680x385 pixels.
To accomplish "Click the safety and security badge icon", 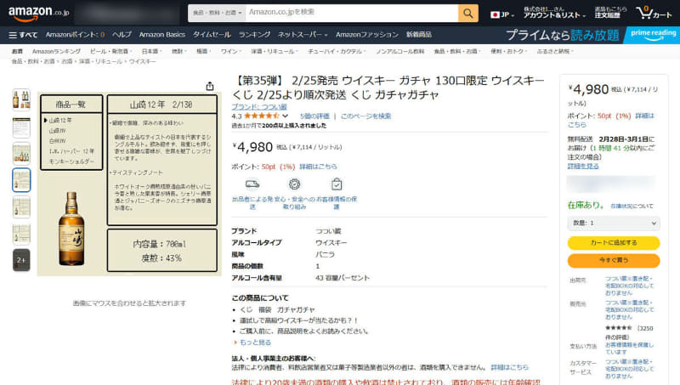I will pyautogui.click(x=294, y=184).
